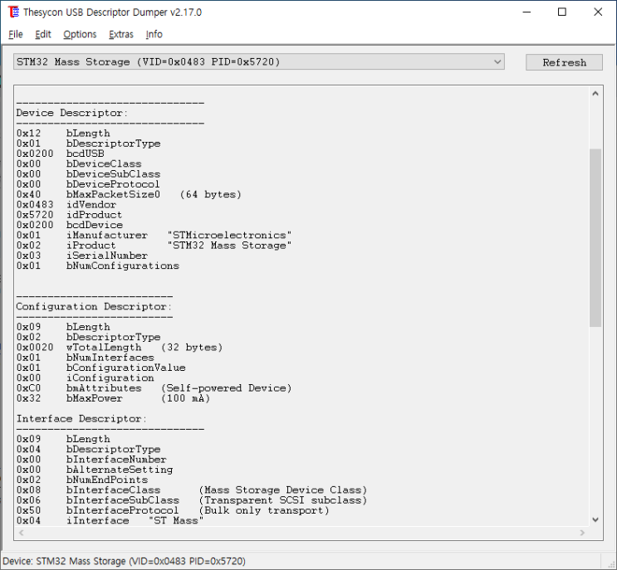The width and height of the screenshot is (617, 570).
Task: Click the iProduct "STM32 Mass Storage" line
Action: (154, 246)
